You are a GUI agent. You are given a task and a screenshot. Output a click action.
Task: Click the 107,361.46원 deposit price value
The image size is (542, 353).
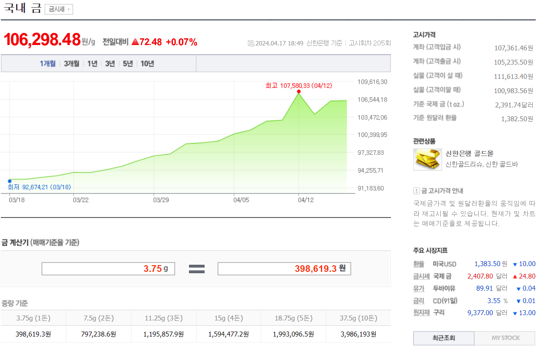[x=514, y=48]
